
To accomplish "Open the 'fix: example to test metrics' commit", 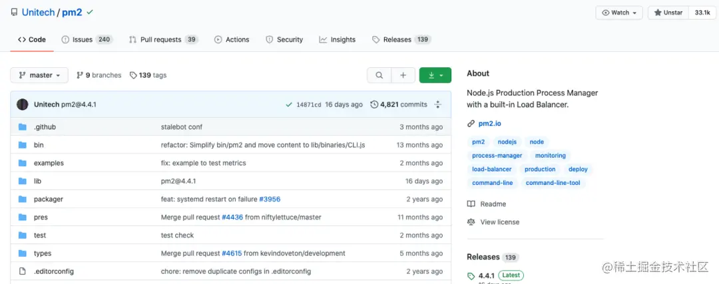I will coord(204,163).
